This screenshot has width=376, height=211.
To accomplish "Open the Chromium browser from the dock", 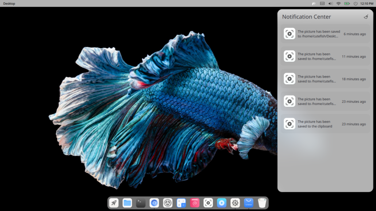I will tap(154, 203).
